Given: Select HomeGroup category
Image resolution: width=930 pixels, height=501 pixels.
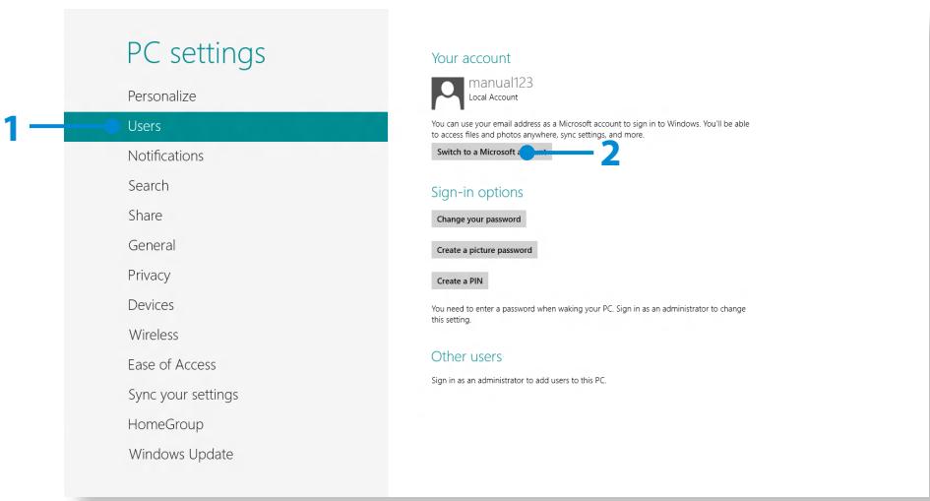Looking at the screenshot, I should pyautogui.click(x=165, y=424).
